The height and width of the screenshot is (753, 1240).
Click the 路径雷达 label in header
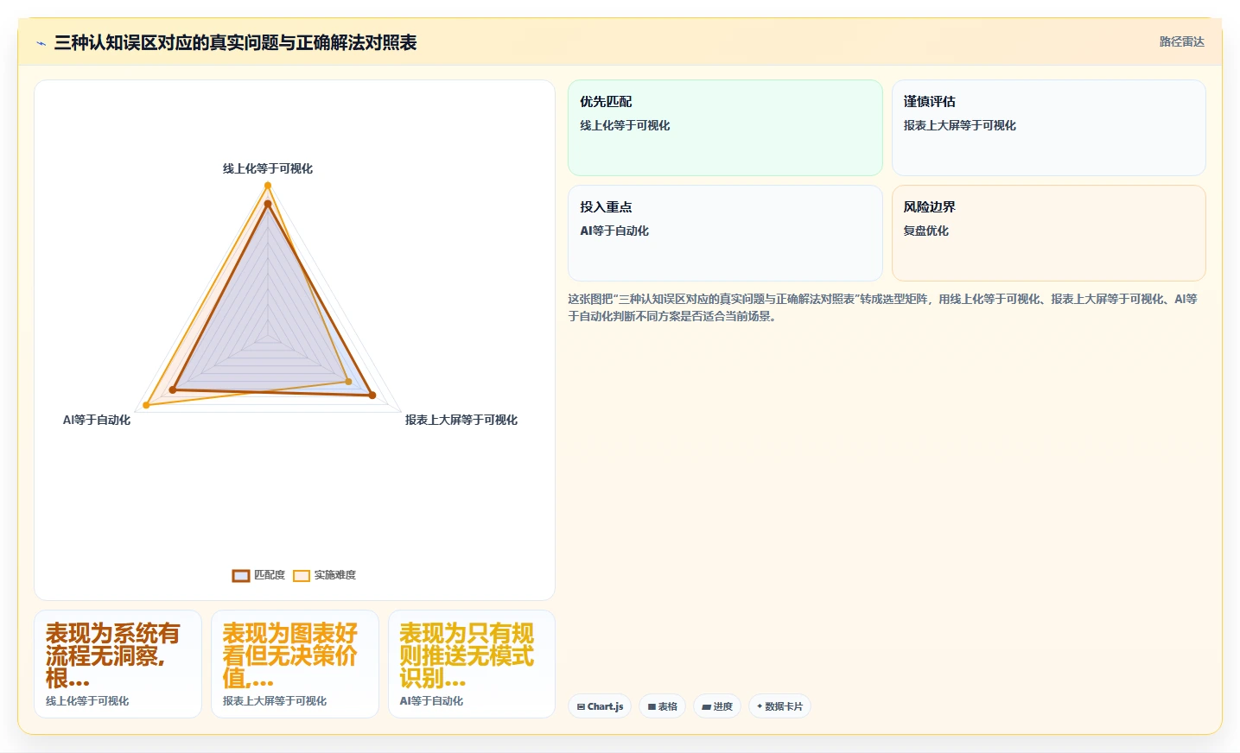(x=1181, y=41)
